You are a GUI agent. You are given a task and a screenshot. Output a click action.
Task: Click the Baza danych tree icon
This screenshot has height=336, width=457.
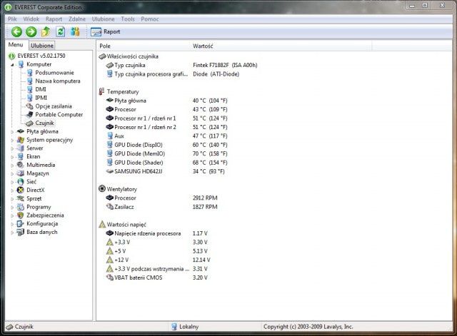[21, 233]
